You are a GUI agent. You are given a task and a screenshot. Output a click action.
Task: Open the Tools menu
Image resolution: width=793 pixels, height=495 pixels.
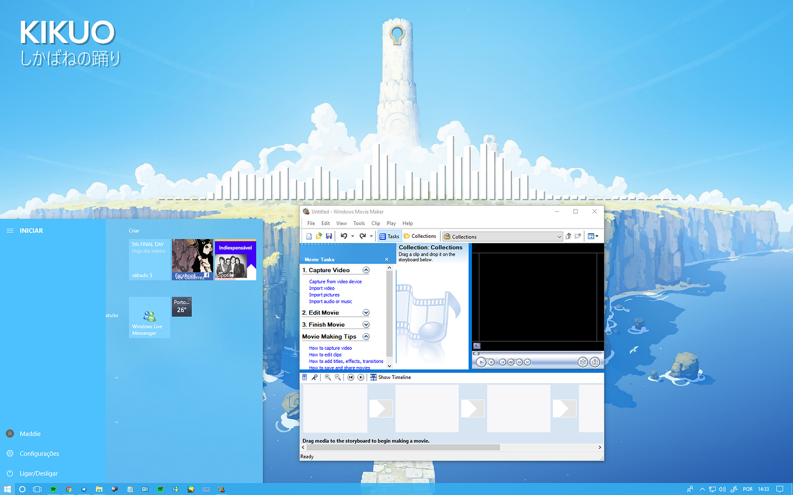(359, 223)
